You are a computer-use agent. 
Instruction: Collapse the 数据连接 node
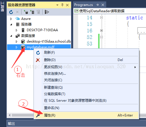pyautogui.click(x=11, y=36)
